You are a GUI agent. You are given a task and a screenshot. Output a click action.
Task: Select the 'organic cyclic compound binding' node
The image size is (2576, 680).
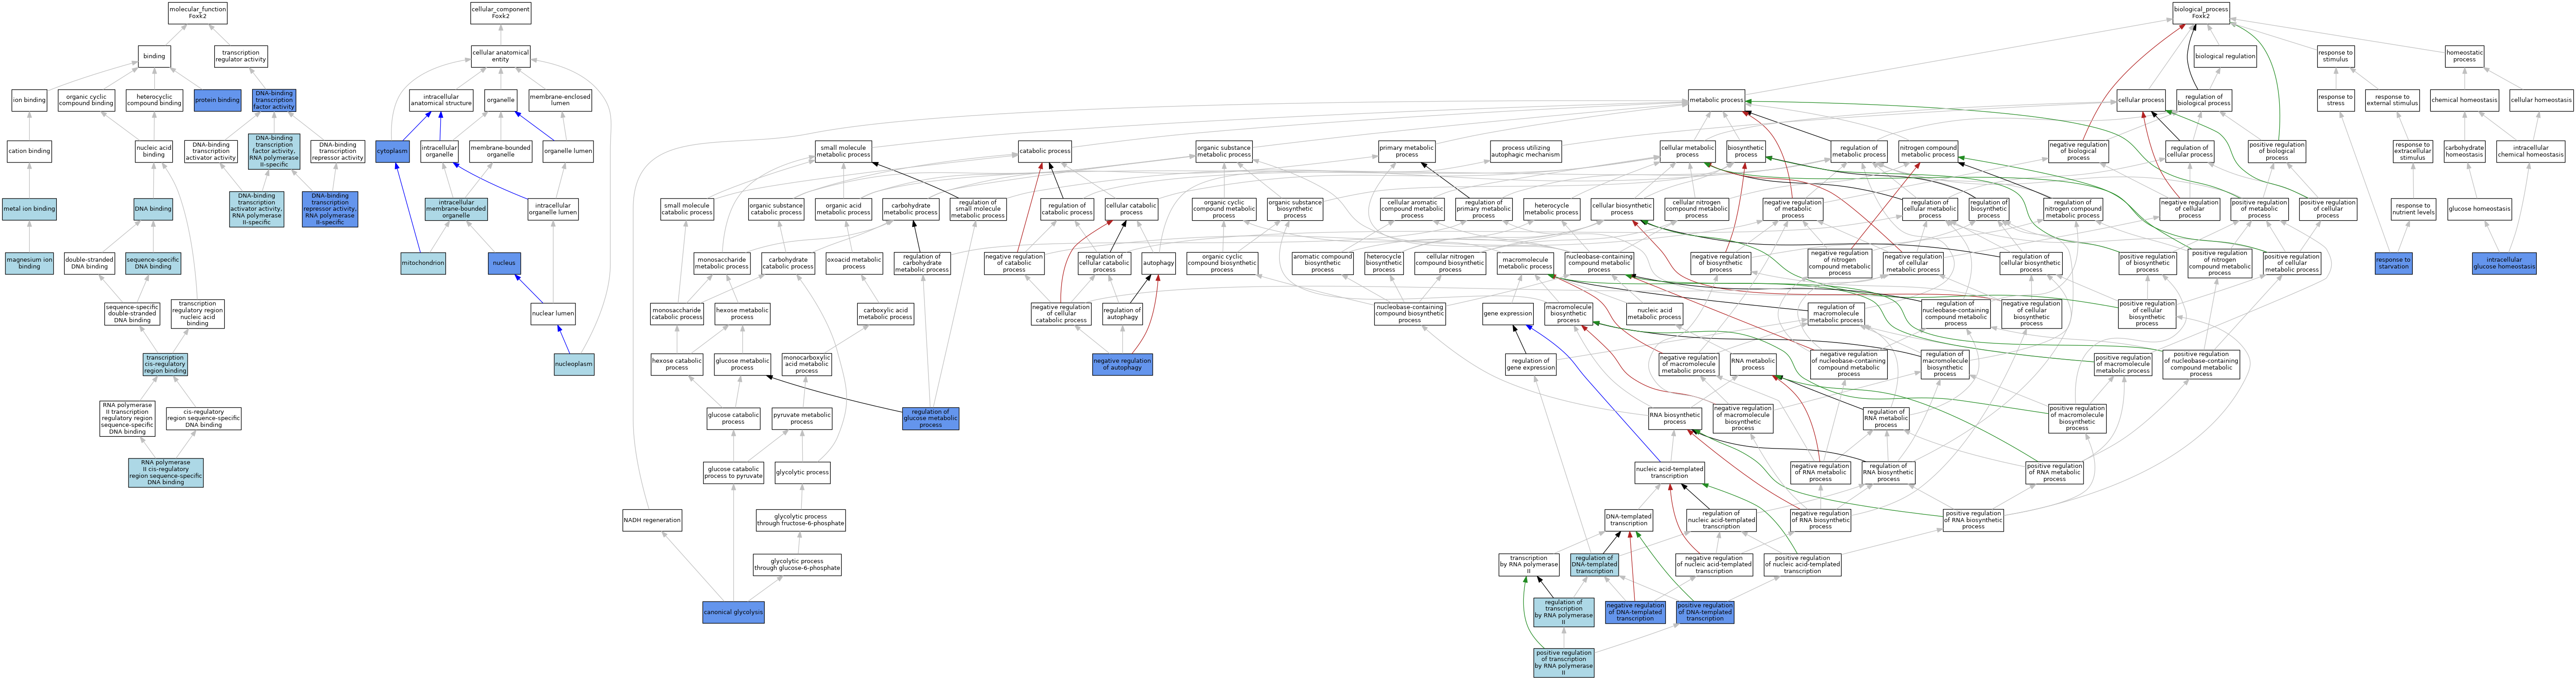pos(87,100)
